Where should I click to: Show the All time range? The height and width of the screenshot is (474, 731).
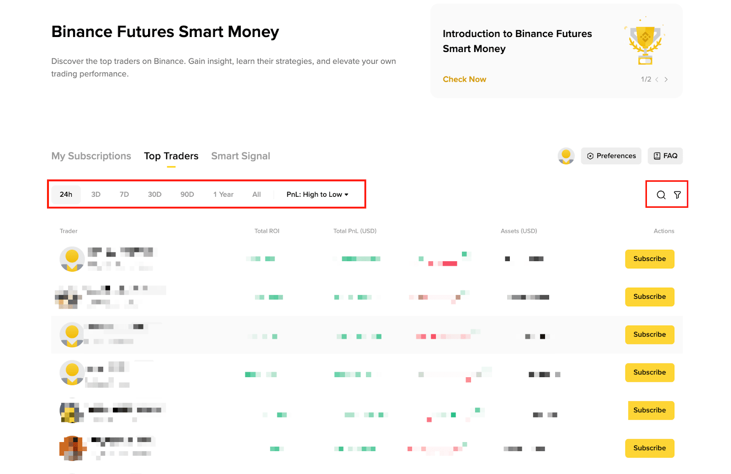coord(257,195)
